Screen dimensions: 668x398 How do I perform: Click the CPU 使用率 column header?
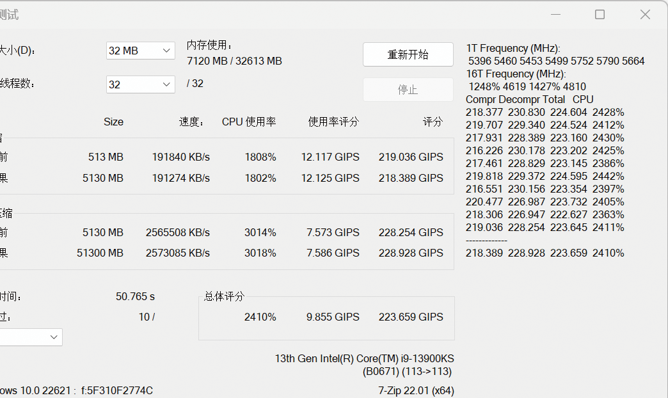[x=249, y=122]
